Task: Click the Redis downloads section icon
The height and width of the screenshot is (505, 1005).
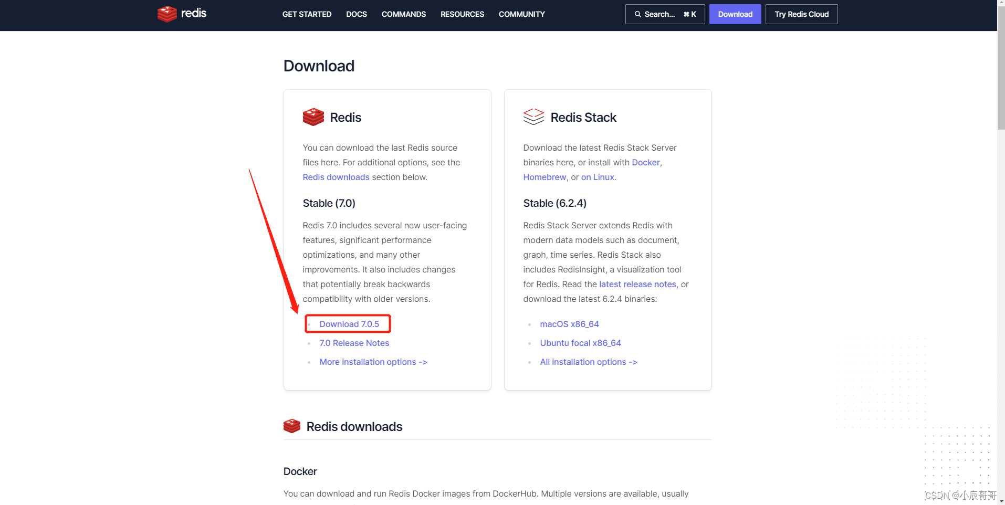Action: tap(292, 426)
